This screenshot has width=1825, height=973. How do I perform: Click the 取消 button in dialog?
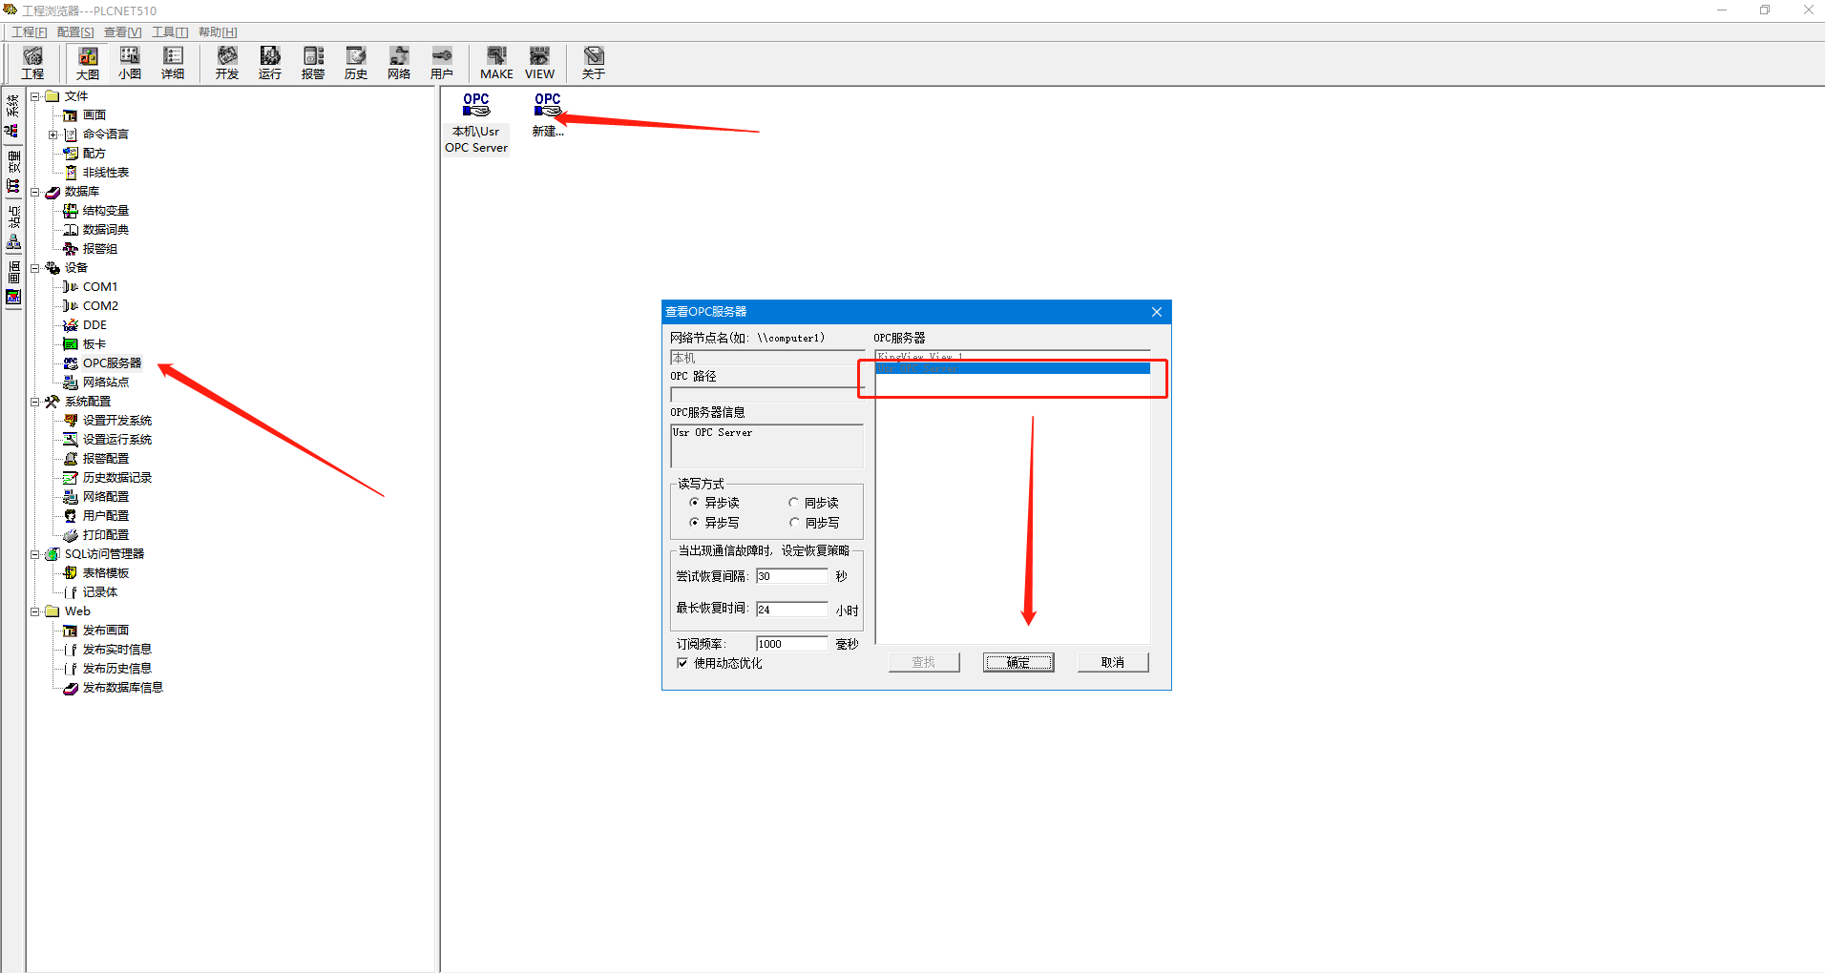[x=1113, y=662]
